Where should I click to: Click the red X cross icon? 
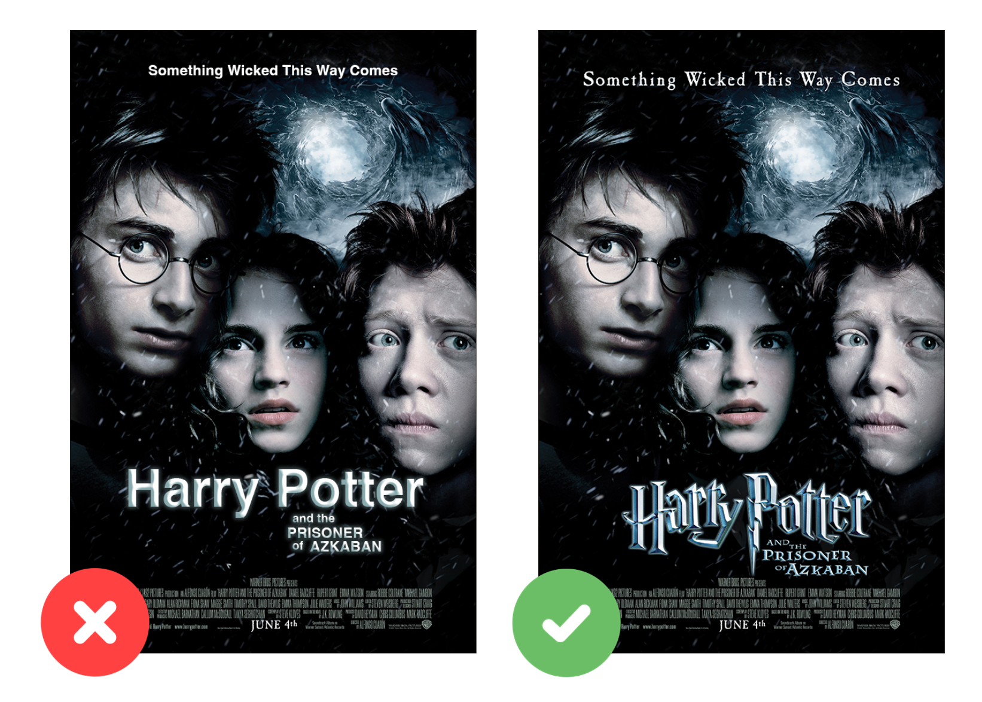click(94, 622)
